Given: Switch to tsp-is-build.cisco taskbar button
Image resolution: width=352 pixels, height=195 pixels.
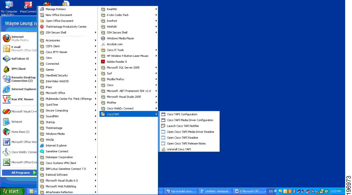Looking at the screenshot, I should point(181,191).
